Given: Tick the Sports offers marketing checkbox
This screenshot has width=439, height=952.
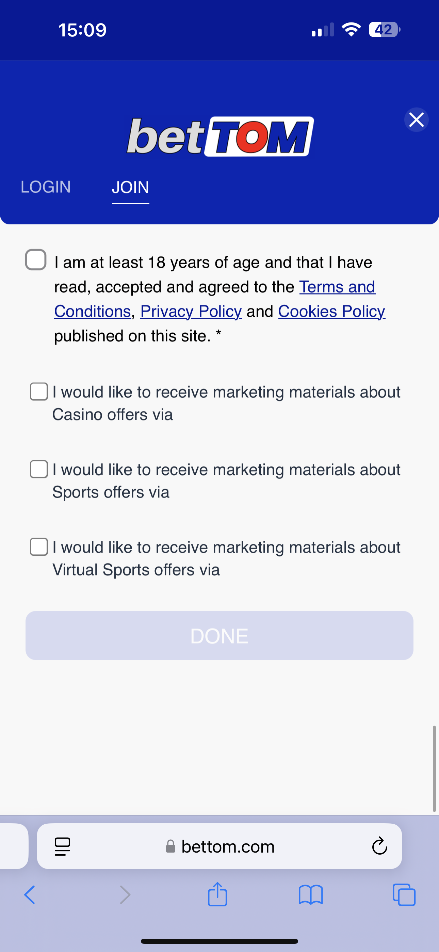Looking at the screenshot, I should tap(39, 469).
